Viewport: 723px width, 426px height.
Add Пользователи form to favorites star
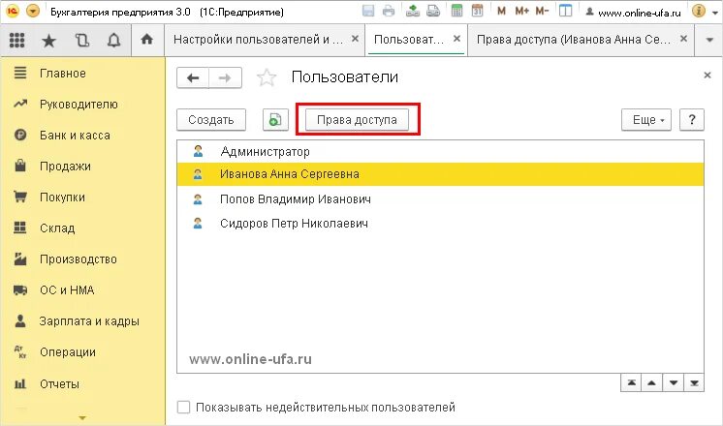coord(267,77)
